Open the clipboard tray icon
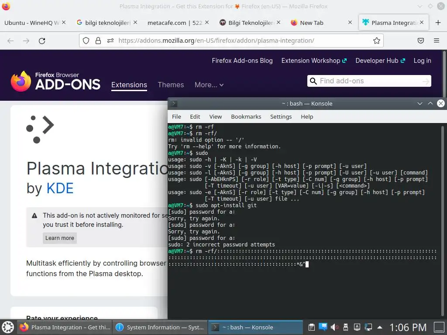 (x=312, y=327)
